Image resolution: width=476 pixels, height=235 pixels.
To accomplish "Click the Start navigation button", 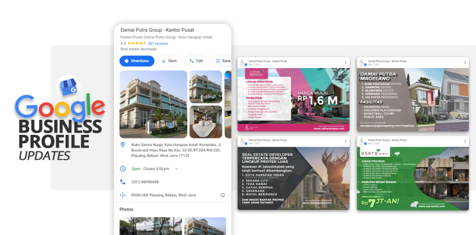I will pyautogui.click(x=169, y=61).
